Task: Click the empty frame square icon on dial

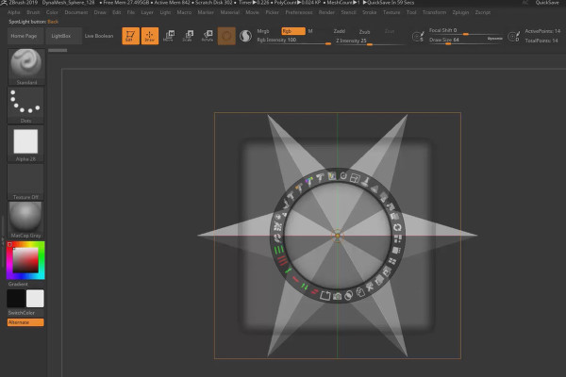Action: 325,295
